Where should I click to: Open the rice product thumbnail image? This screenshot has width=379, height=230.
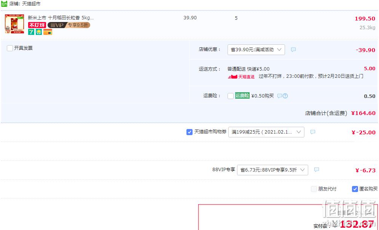pos(14,24)
